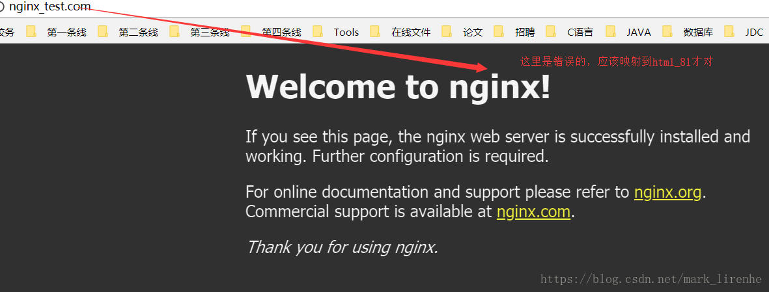Viewport: 769px width, 292px height.
Task: Click the "Commercial support is available at" text
Action: [x=369, y=211]
